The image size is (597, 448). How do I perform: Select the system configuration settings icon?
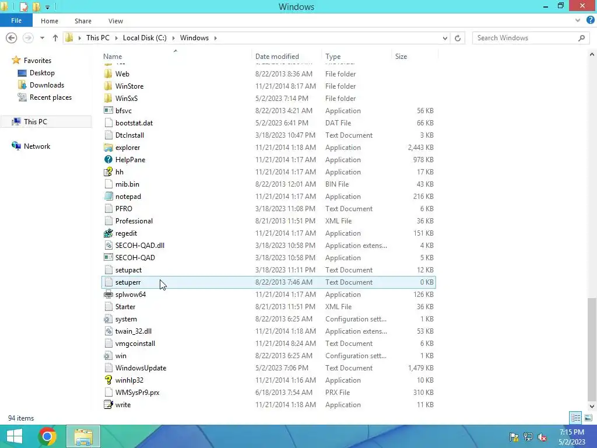coord(108,319)
